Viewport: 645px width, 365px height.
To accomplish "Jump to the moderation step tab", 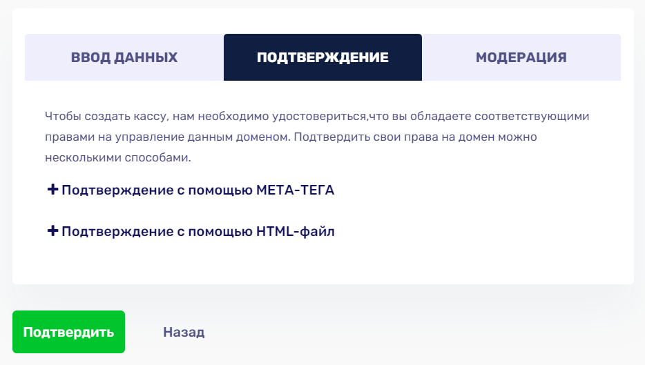I will point(521,57).
